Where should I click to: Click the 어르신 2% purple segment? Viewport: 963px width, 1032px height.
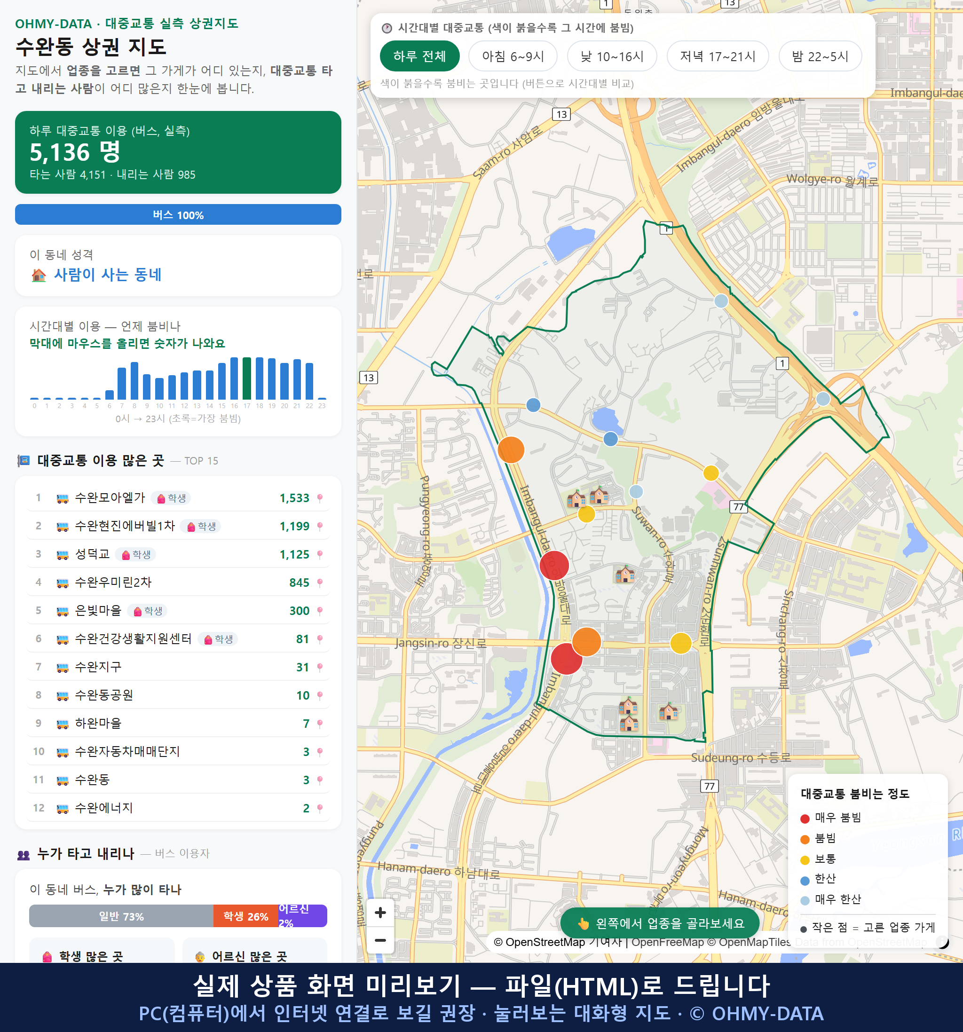[303, 916]
